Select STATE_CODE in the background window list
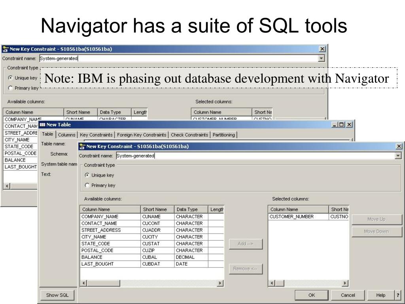The image size is (405, 304). pos(21,146)
